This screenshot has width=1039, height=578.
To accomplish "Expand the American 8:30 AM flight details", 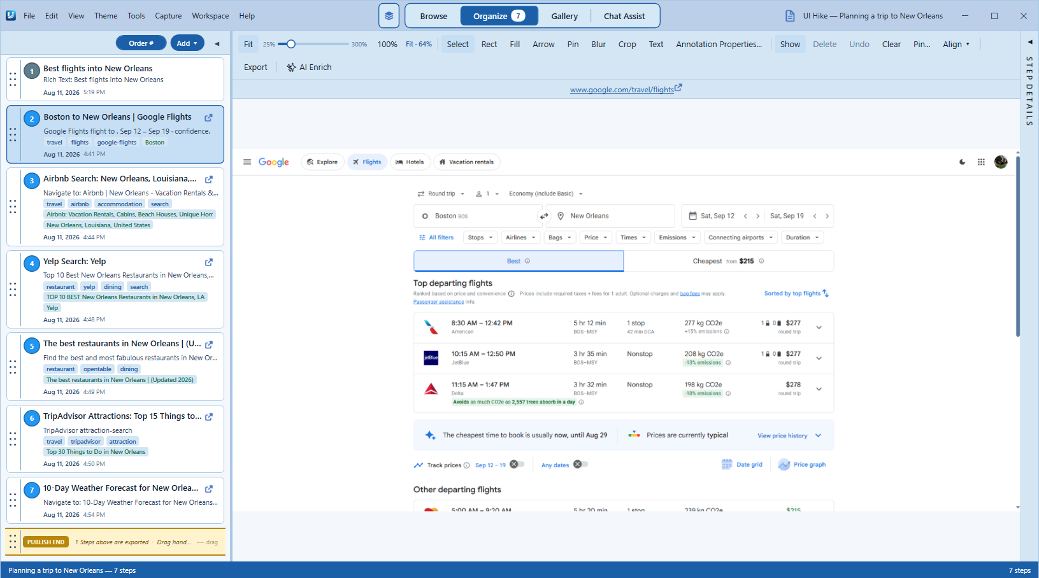I will [819, 328].
